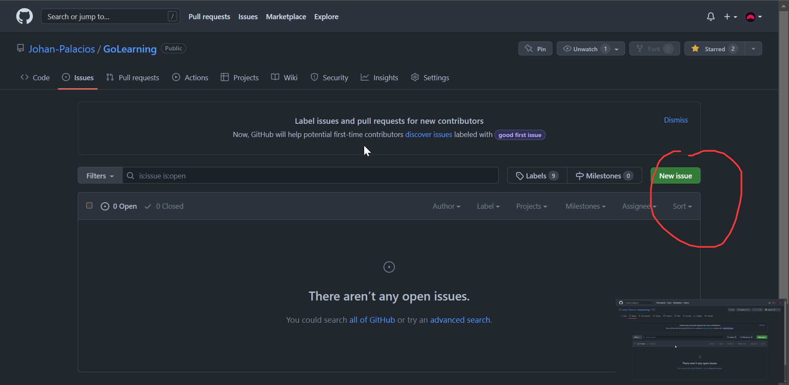Pin the repository with the Pin button

click(x=535, y=49)
